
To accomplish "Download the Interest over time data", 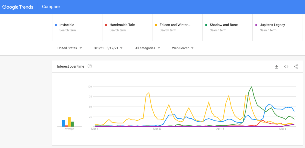I will coord(276,66).
